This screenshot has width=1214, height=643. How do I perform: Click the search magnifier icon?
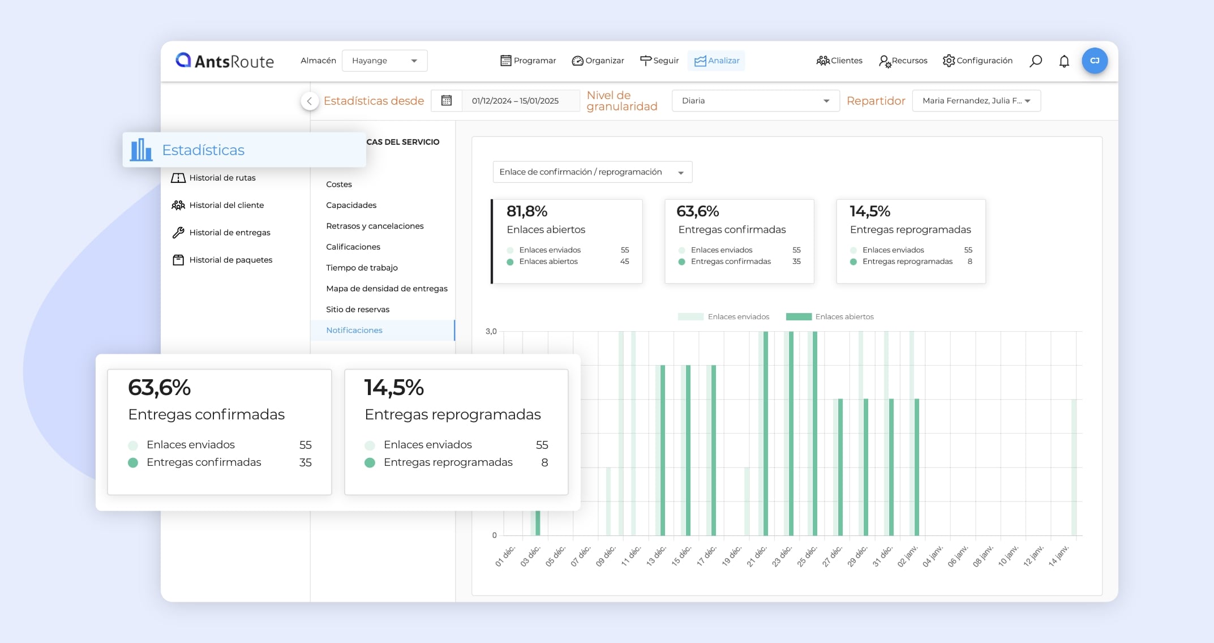pos(1035,61)
